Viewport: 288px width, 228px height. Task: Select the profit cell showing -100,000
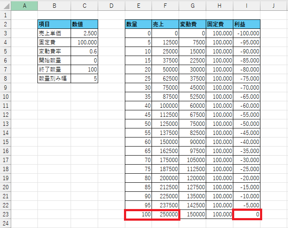click(247, 33)
